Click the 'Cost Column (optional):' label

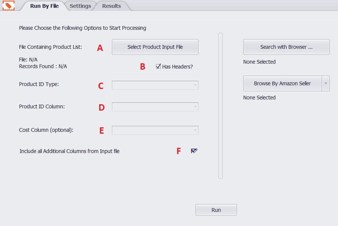click(46, 130)
